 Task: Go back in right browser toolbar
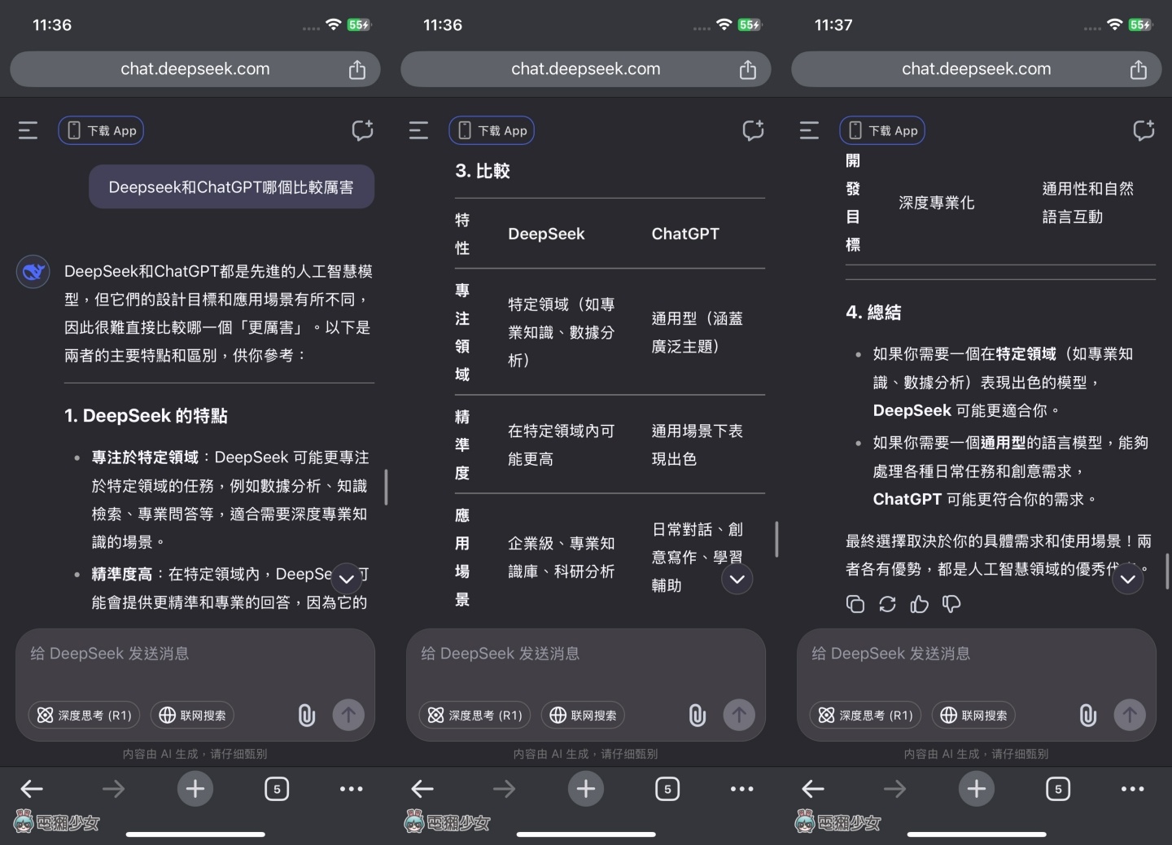coord(813,788)
